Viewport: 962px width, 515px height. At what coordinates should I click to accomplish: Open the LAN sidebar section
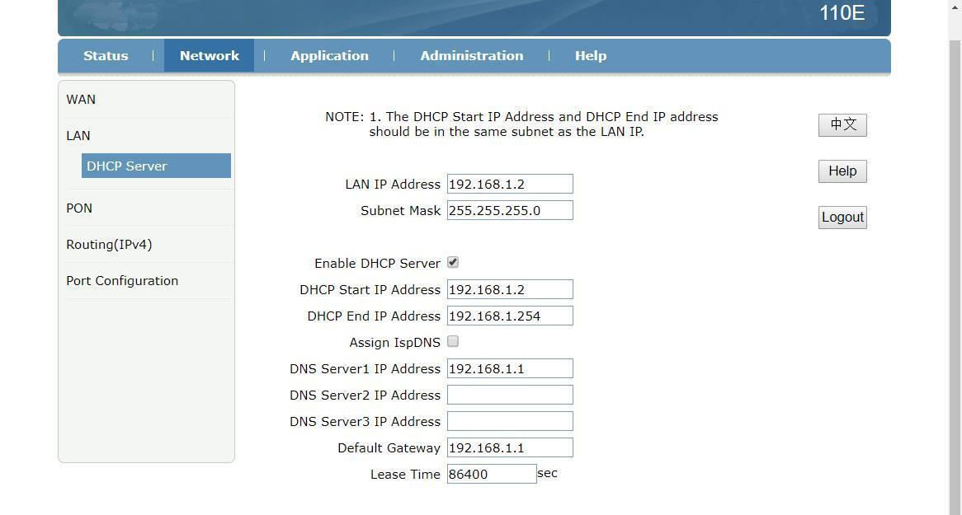click(x=78, y=135)
